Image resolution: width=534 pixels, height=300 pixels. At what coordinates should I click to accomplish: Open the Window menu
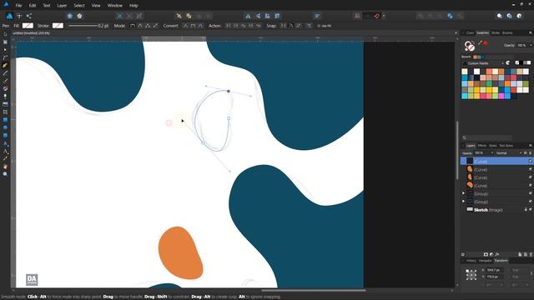point(115,6)
